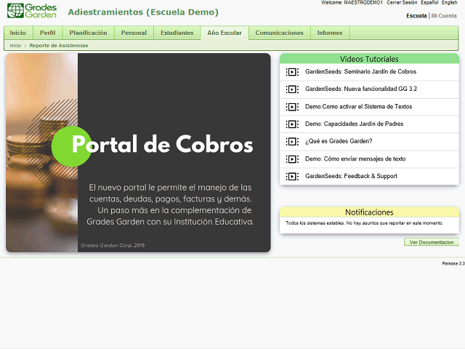The height and width of the screenshot is (349, 465).
Task: Click the Adiestramientos (Escuela Demo) title
Action: coord(143,12)
